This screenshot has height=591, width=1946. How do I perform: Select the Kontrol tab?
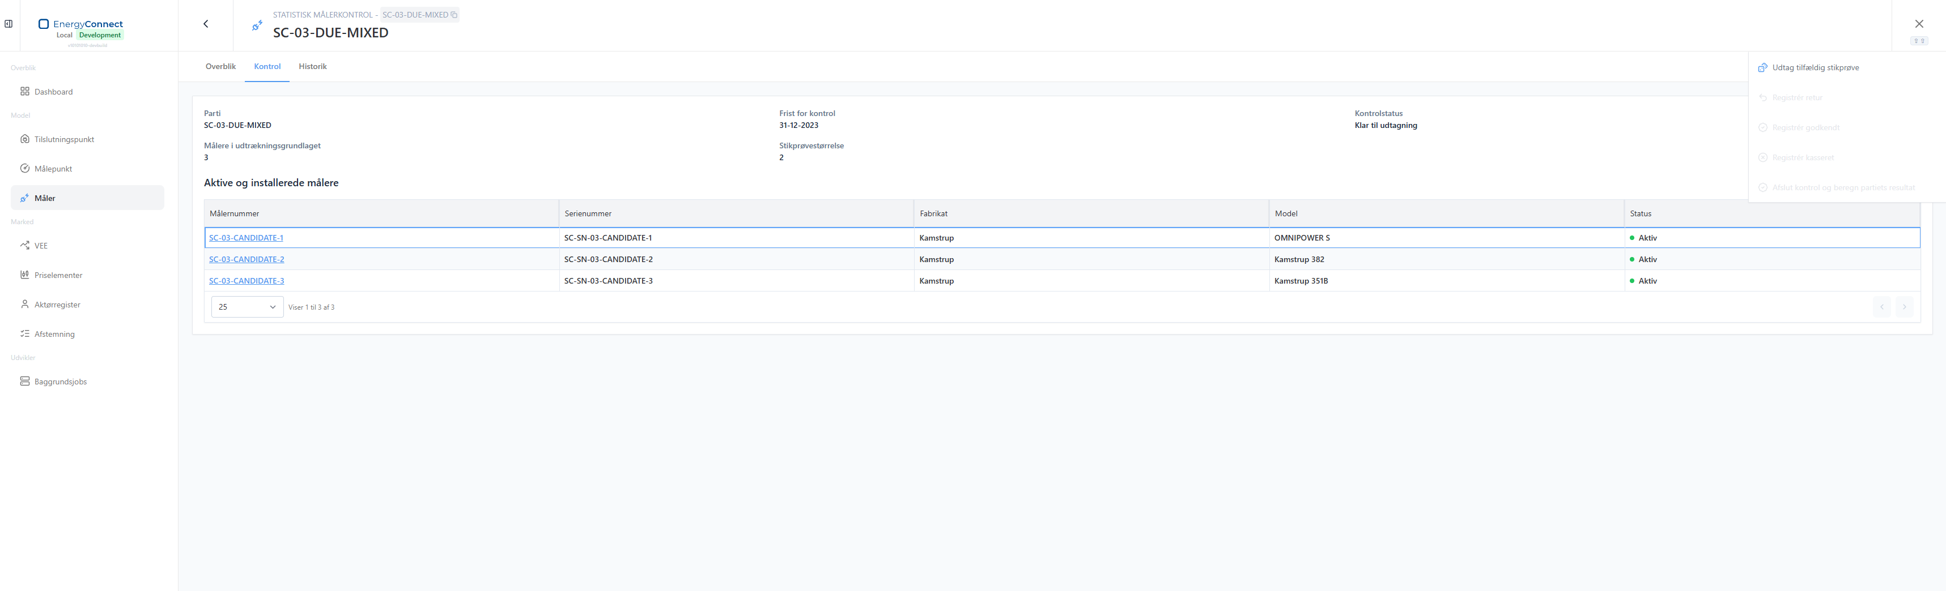coord(267,66)
